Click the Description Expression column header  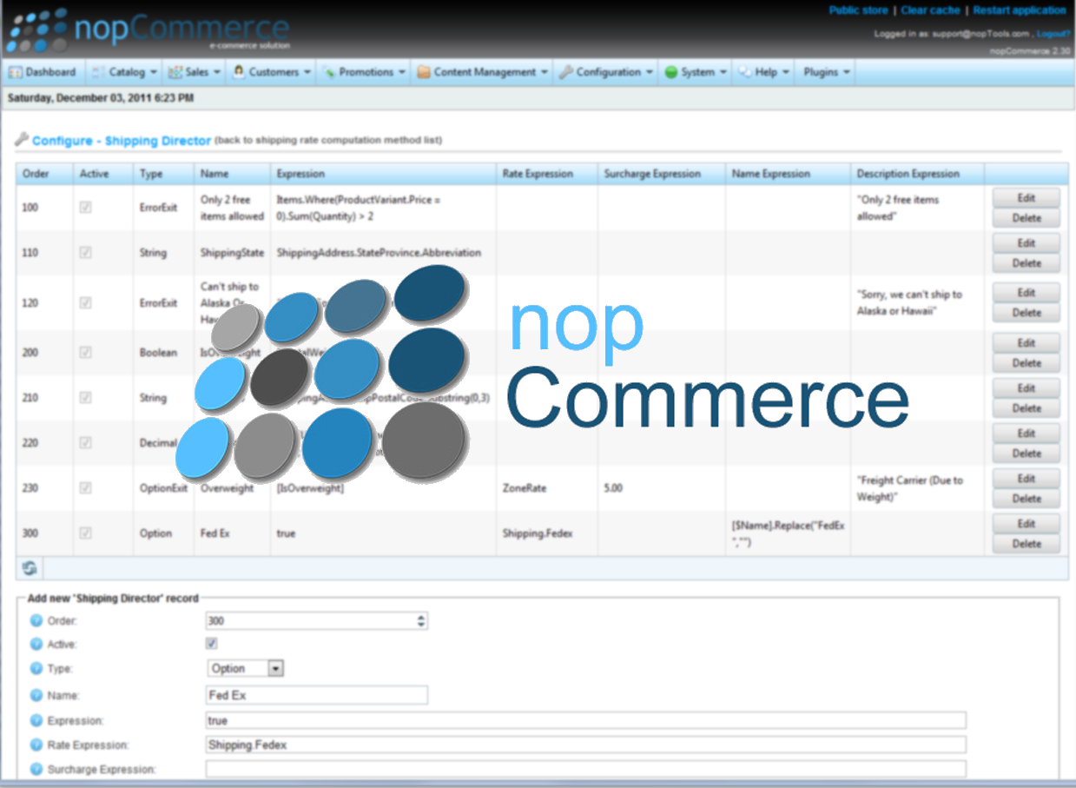[917, 174]
